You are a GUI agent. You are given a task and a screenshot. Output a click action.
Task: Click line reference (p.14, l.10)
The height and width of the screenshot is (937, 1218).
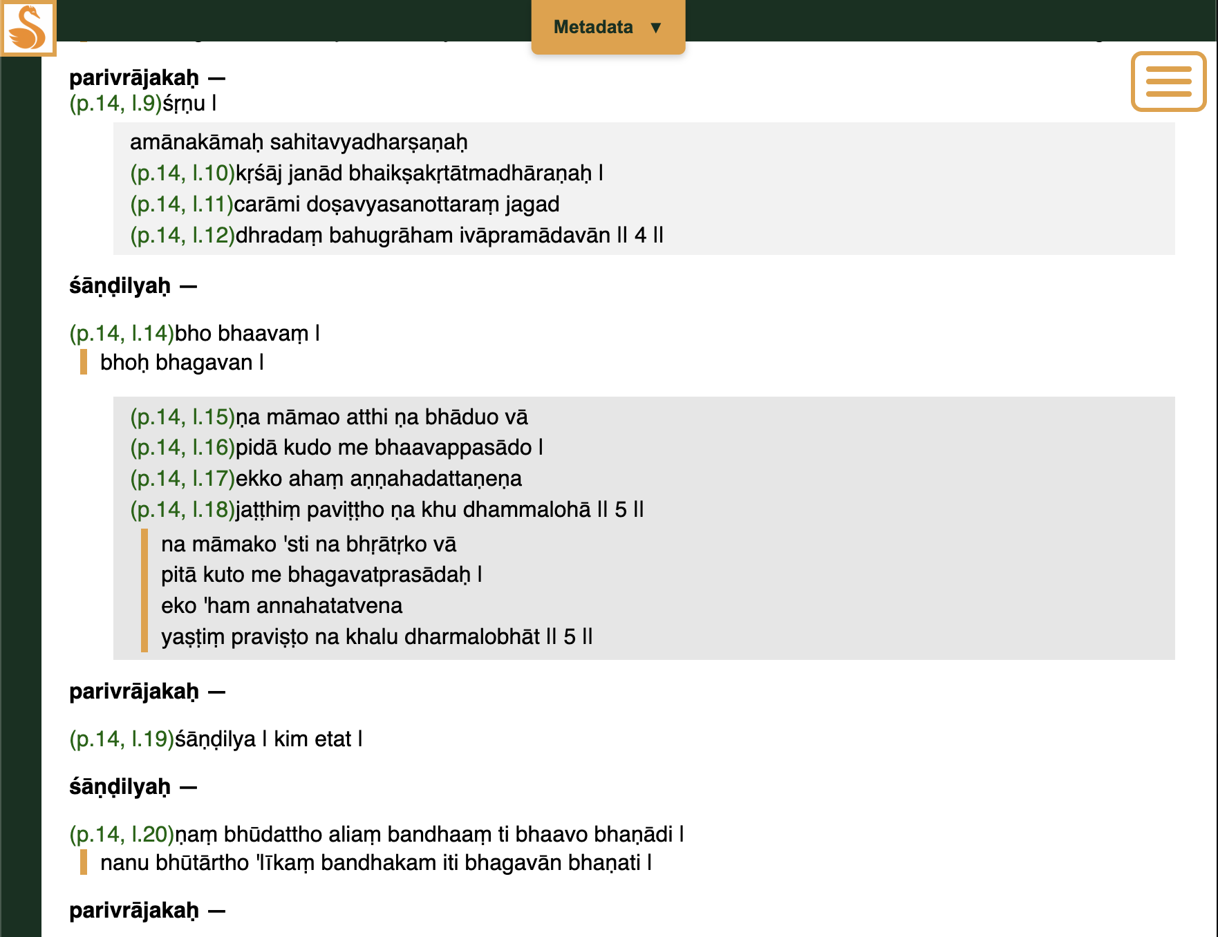(x=182, y=173)
